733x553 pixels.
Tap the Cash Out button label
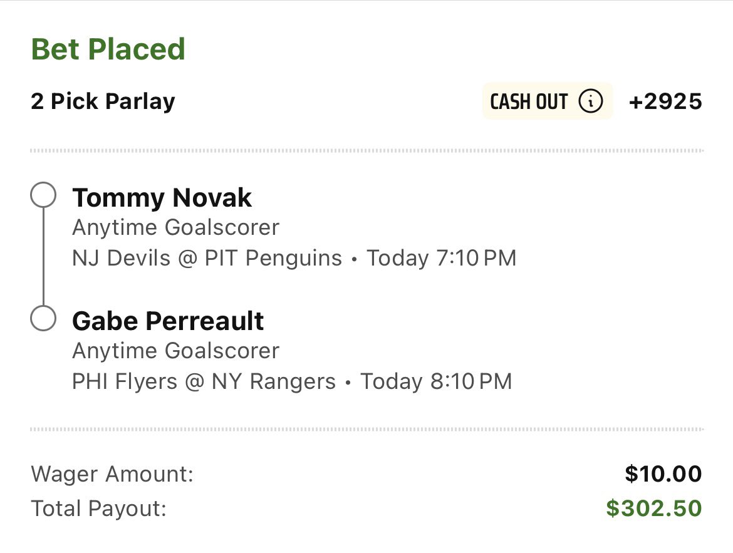[529, 101]
